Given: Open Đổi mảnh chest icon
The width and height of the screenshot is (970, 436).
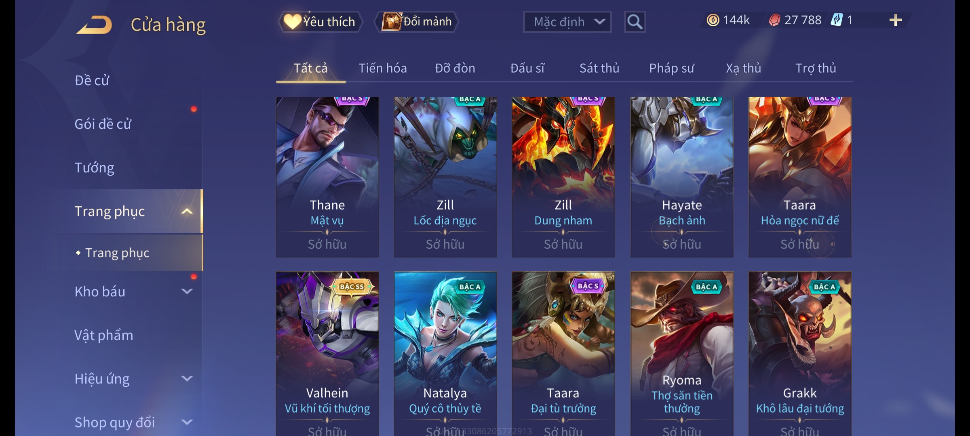Looking at the screenshot, I should tap(392, 21).
